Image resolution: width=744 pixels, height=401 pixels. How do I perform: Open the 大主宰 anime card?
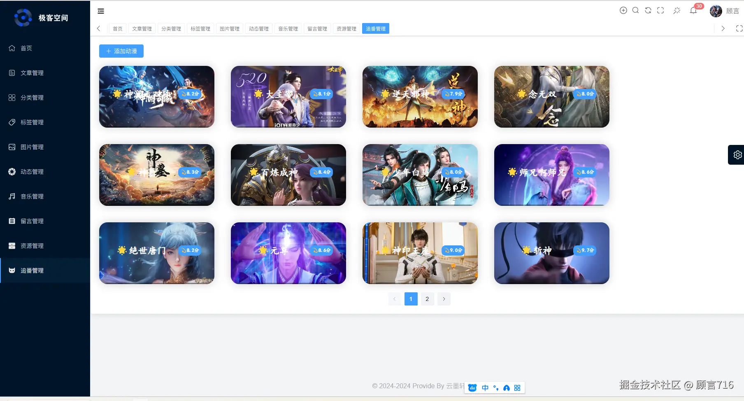[x=288, y=97]
